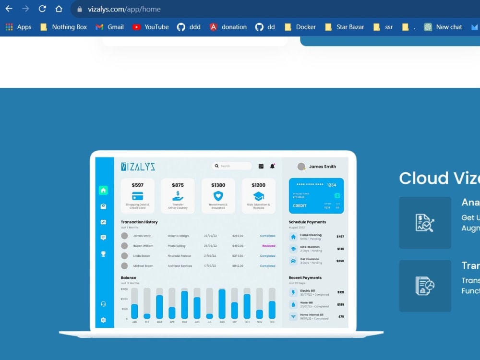
Task: Go back using the browser back arrow
Action: tap(9, 9)
